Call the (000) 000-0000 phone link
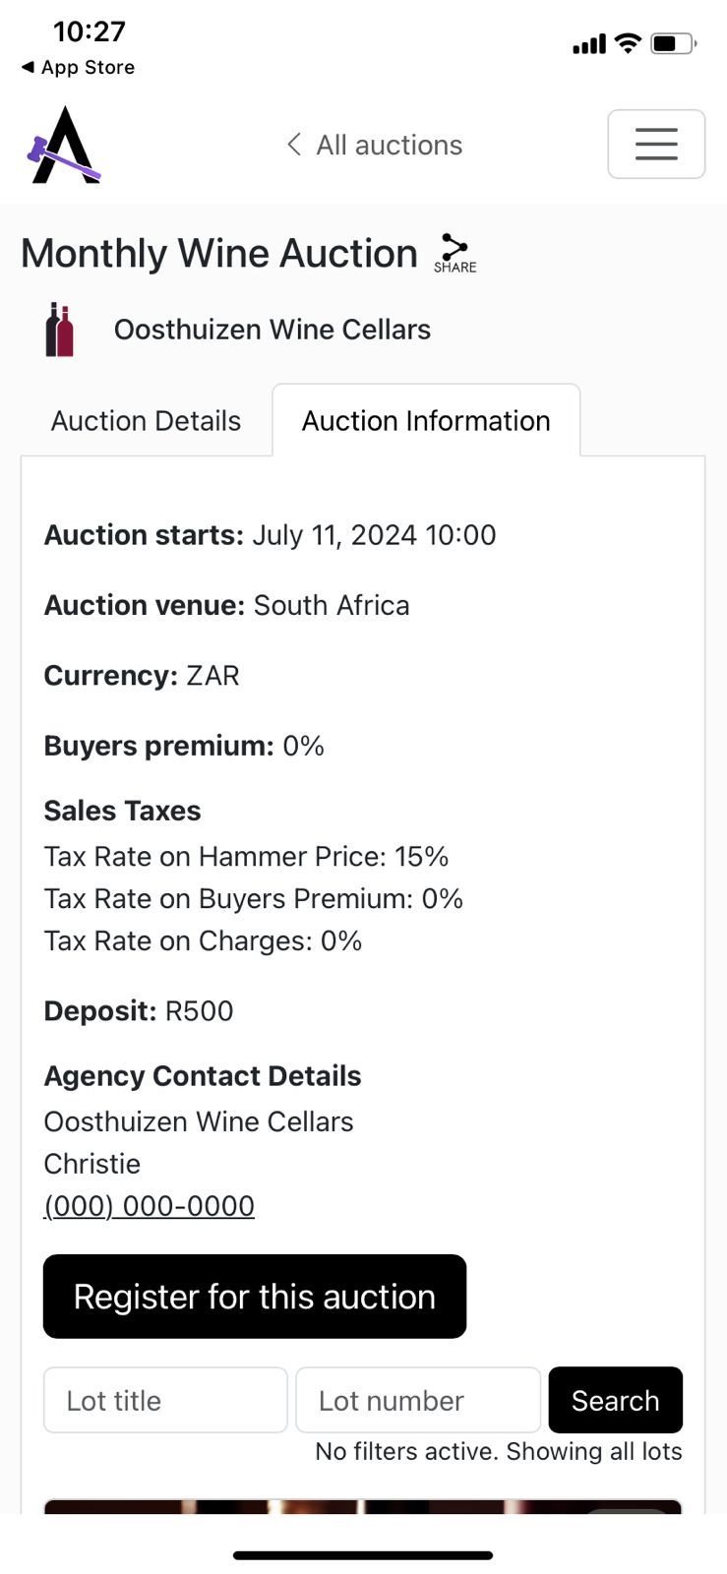 pos(150,1205)
